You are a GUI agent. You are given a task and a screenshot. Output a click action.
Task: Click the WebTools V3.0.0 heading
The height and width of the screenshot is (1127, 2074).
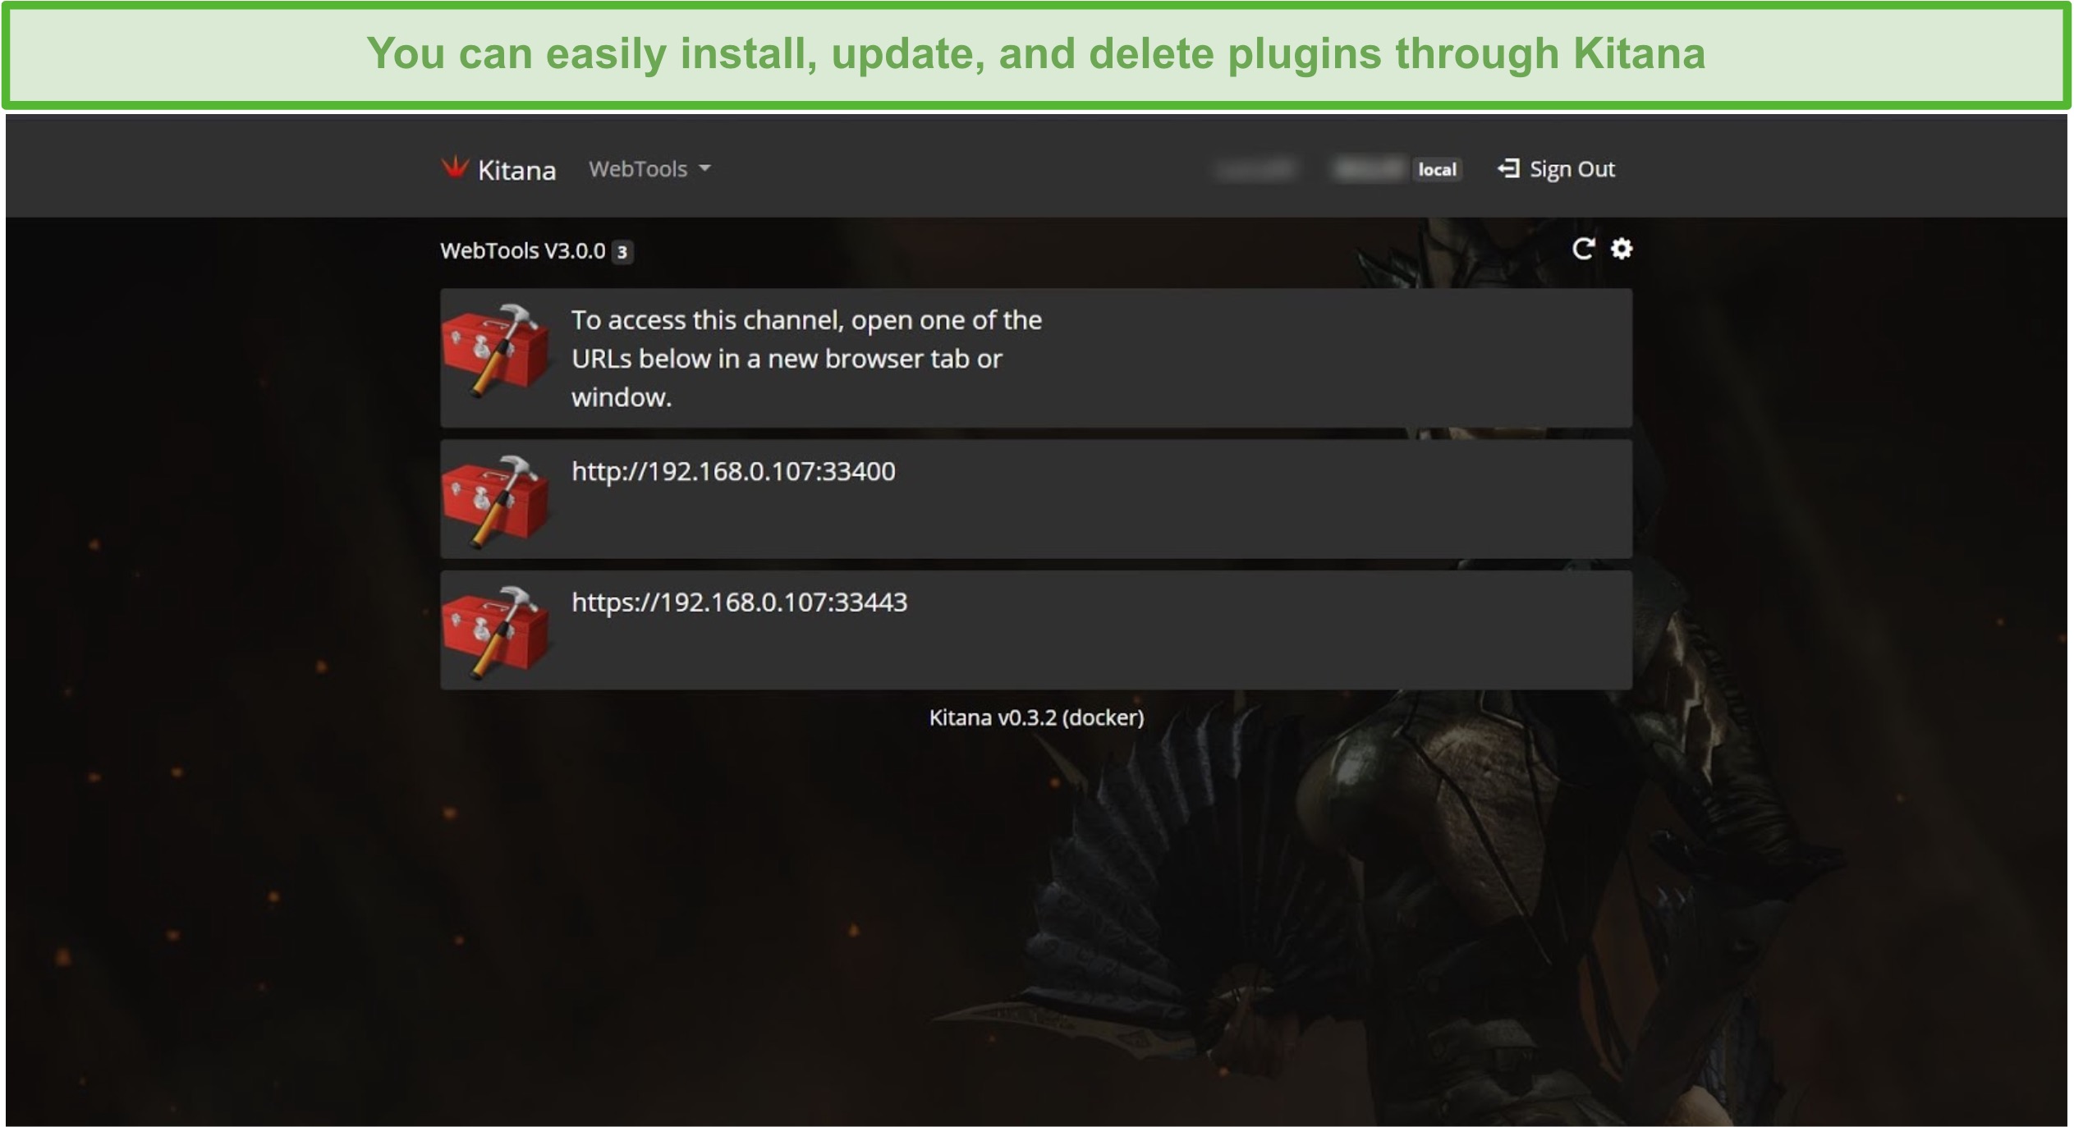click(523, 251)
